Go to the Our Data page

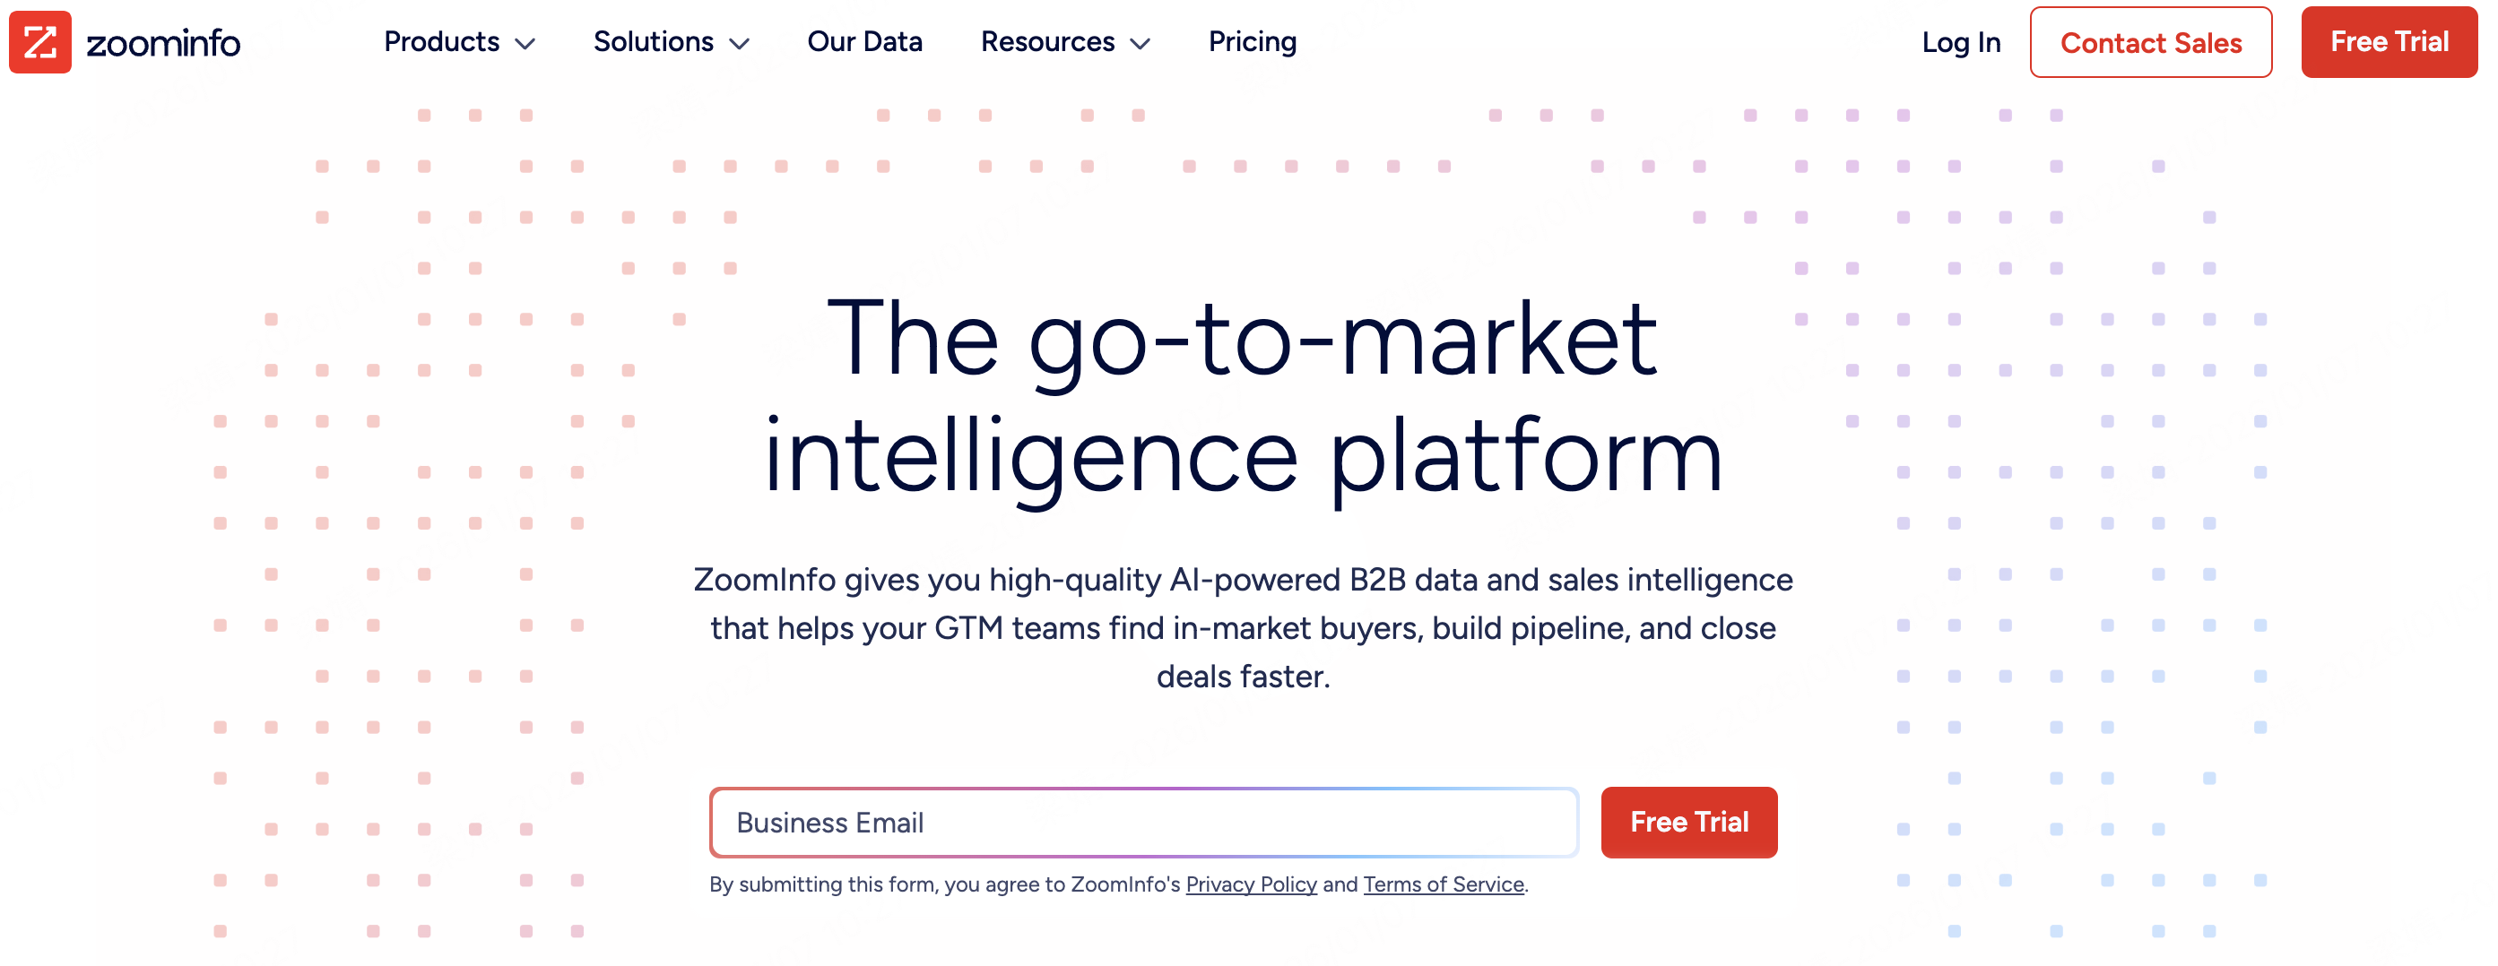pos(864,41)
